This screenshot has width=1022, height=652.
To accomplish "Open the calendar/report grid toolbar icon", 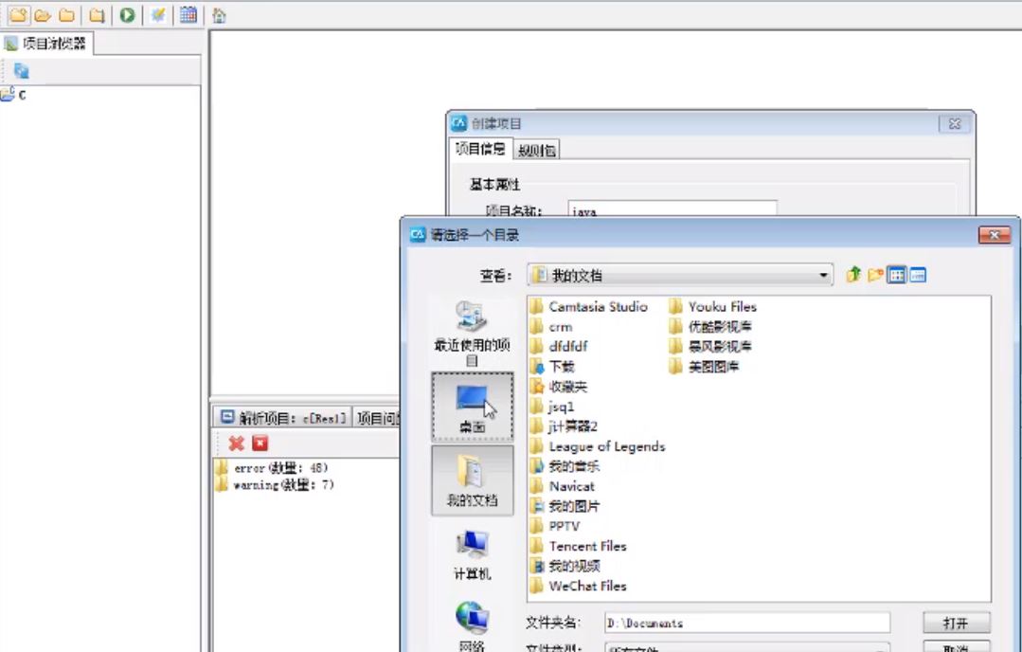I will [x=188, y=14].
